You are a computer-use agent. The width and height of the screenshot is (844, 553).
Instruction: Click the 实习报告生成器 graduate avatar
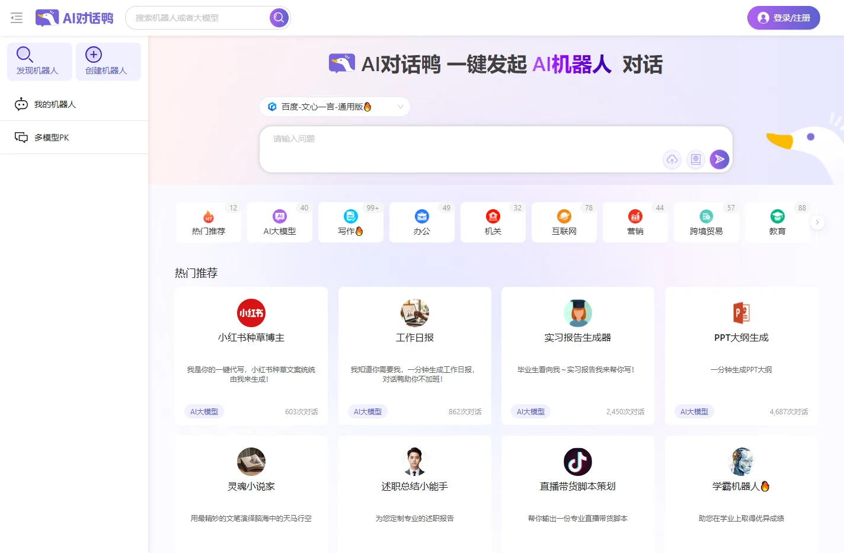[x=578, y=313]
